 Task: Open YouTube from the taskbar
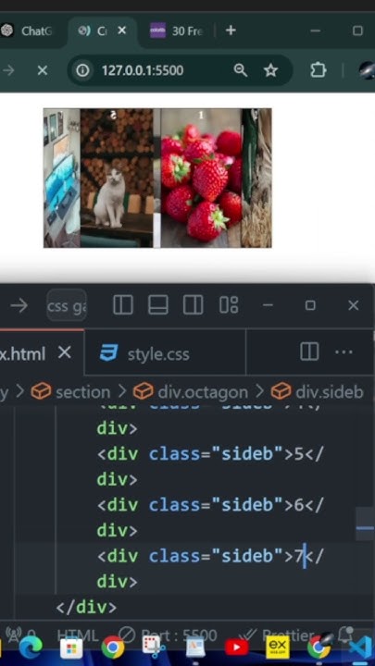point(236,647)
